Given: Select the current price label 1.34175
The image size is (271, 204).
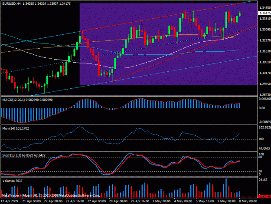Looking at the screenshot, I should 264,13.
